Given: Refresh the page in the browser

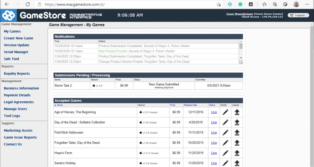Looking at the screenshot, I should (x=28, y=4).
